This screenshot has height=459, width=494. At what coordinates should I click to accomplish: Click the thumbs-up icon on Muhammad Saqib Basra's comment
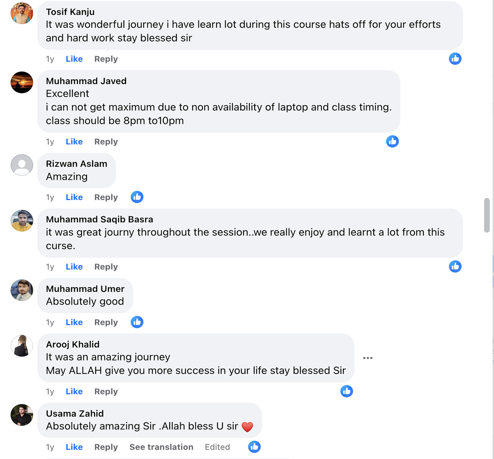(x=455, y=267)
